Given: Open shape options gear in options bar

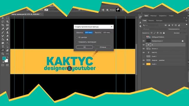Looking at the screenshot, I should click(x=107, y=10).
